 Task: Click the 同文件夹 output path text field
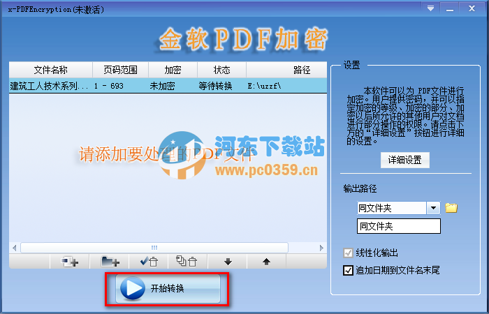(399, 226)
